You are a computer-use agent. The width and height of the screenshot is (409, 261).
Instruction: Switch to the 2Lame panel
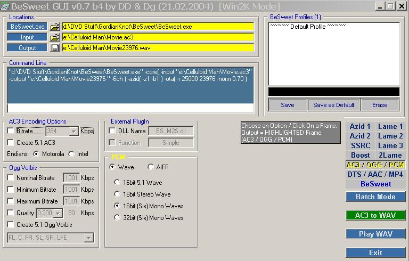[390, 156]
